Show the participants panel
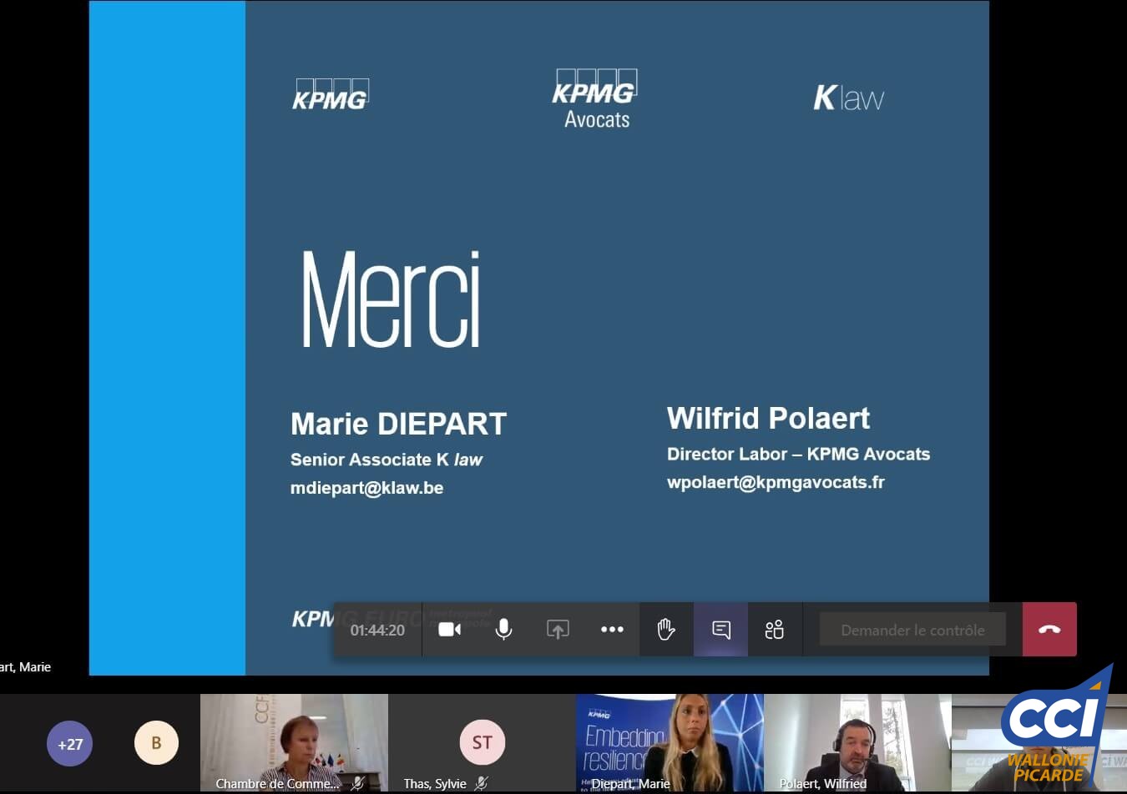1127x794 pixels. [x=775, y=630]
